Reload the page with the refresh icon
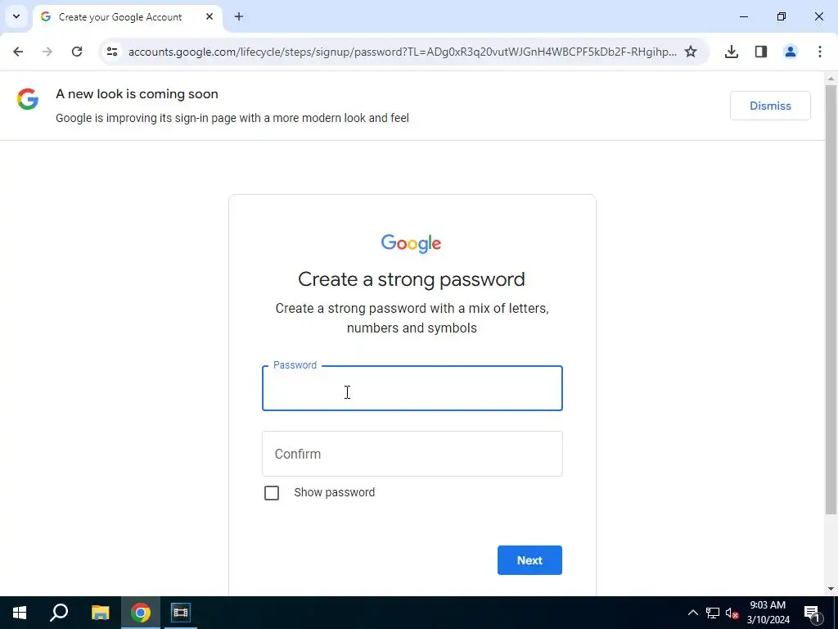The width and height of the screenshot is (838, 629). coord(77,52)
